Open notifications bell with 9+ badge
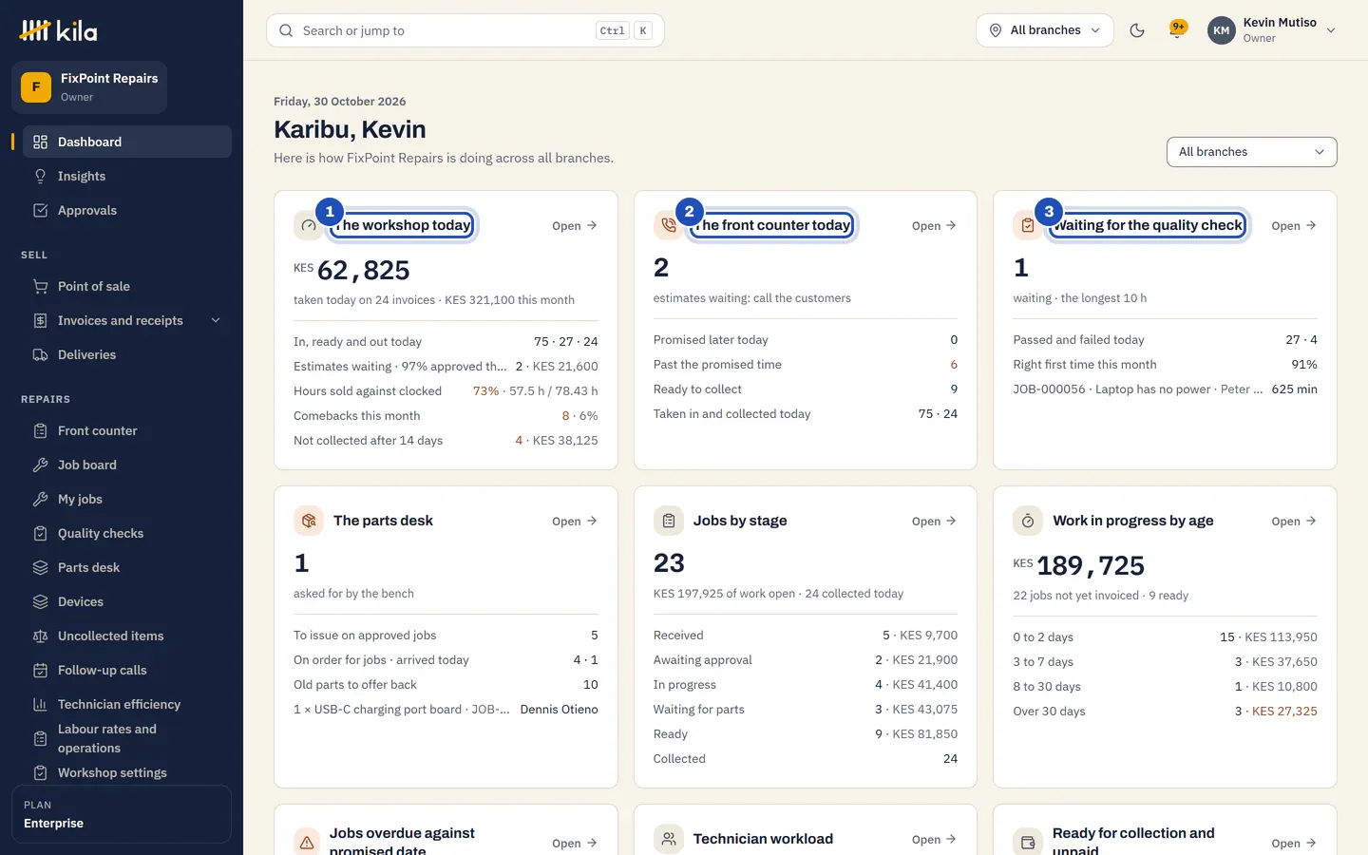1368x855 pixels. pyautogui.click(x=1178, y=29)
